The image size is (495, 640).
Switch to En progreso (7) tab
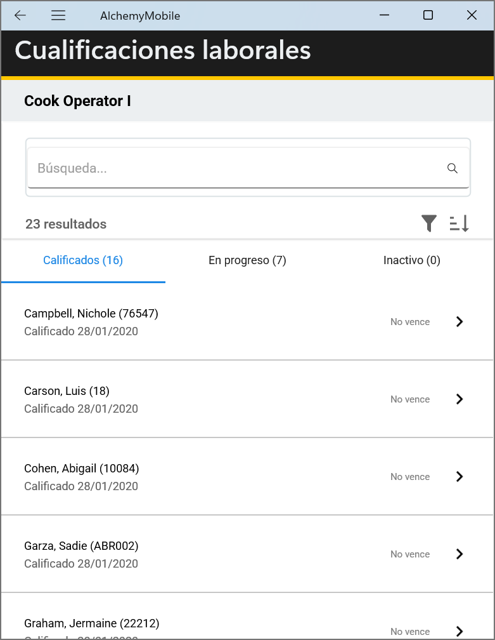(247, 260)
